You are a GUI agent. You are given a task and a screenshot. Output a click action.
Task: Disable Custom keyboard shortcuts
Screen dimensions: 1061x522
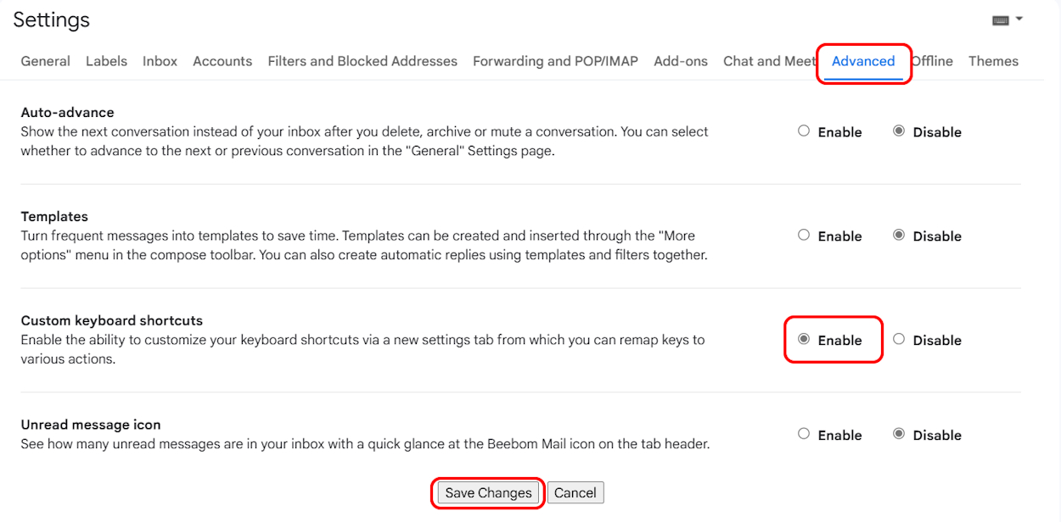(x=899, y=339)
